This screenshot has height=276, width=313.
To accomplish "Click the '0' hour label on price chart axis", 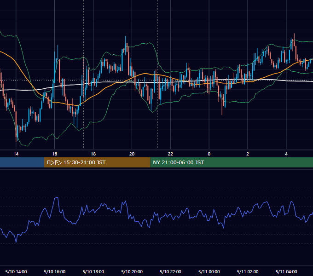I will (209, 154).
